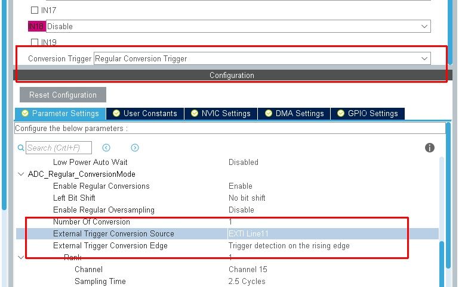Viewport: 468px width, 287px height.
Task: Click the rising edge trigger detection value
Action: coord(289,245)
